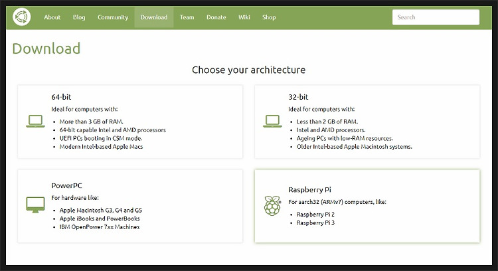Click 'IBM OpenPower 7xx Machines' item

point(100,227)
